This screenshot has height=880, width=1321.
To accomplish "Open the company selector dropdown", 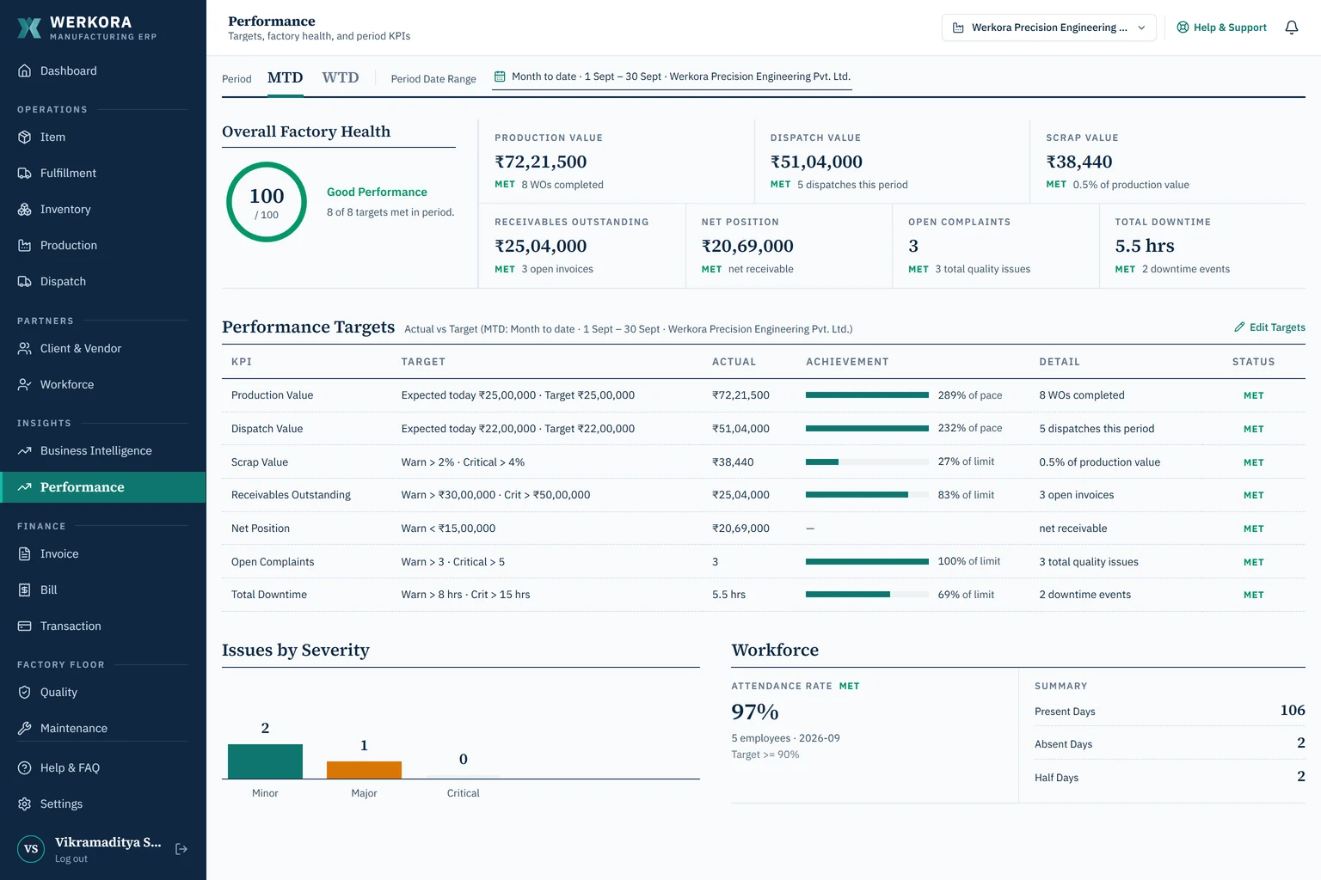I will click(1049, 27).
